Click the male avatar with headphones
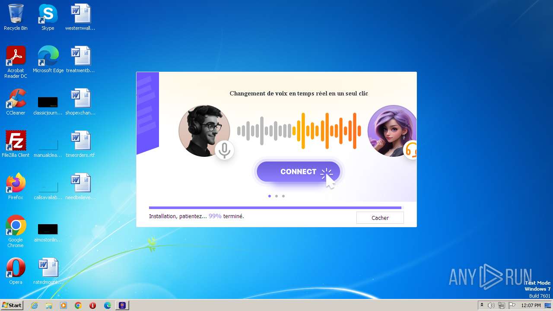This screenshot has height=311, width=553. tap(204, 131)
